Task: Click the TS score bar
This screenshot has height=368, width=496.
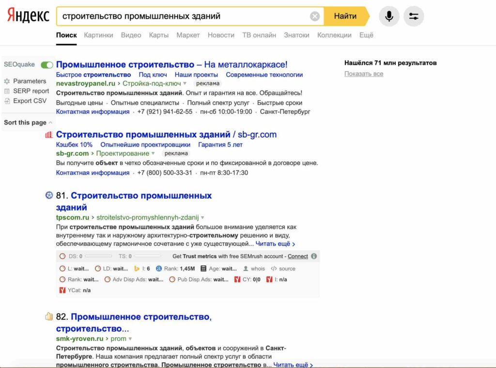Action: [x=147, y=256]
